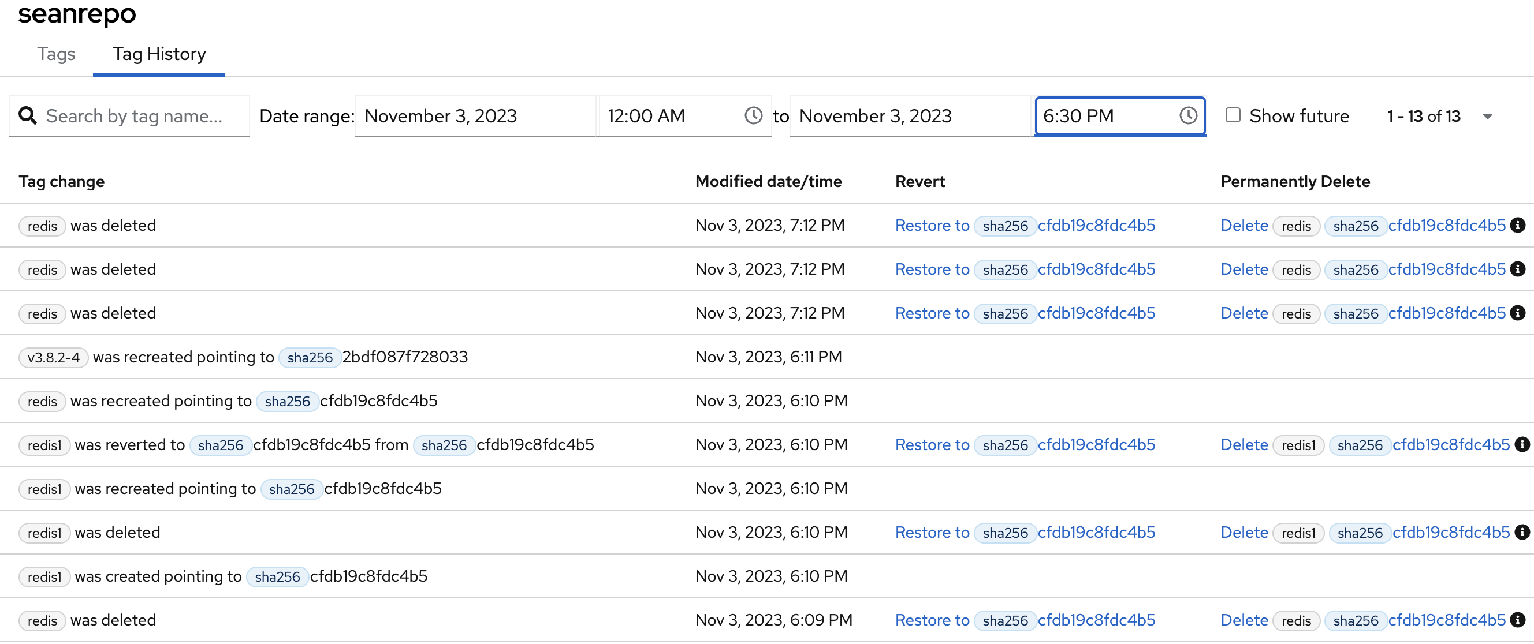Screen dimensions: 1534x644
Task: Click info icon in third redis row
Action: coord(1517,313)
